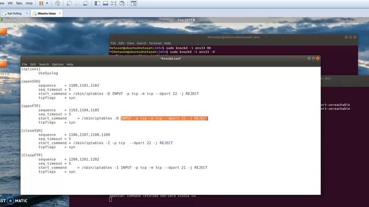This screenshot has width=369, height=207.
Task: Open the power options dropdown arrow
Action: tap(47, 3)
